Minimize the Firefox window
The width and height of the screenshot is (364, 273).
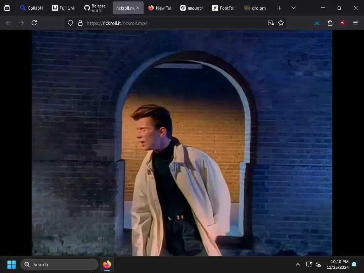(x=323, y=8)
